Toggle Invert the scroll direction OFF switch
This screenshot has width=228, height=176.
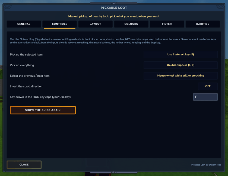[208, 86]
